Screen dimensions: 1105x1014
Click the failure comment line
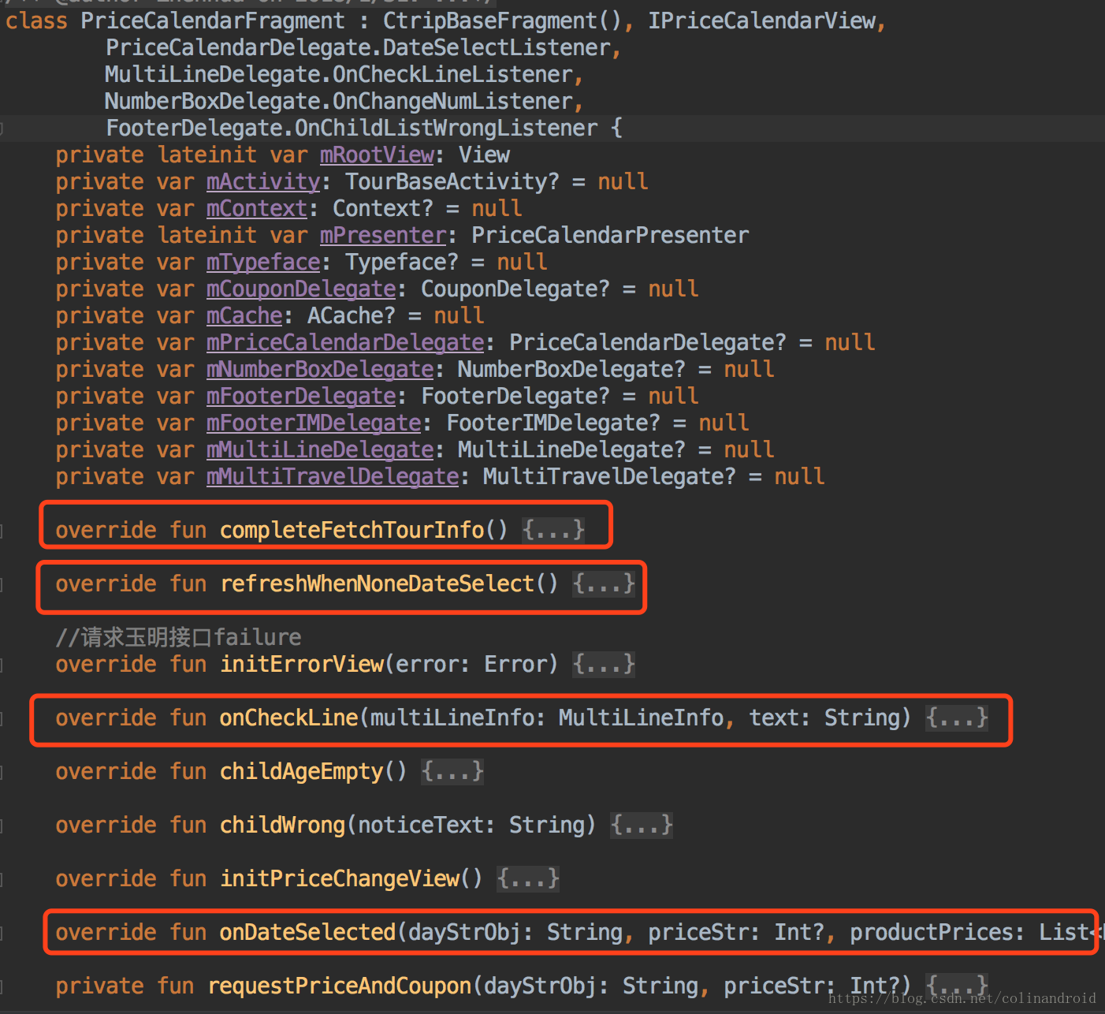click(178, 637)
